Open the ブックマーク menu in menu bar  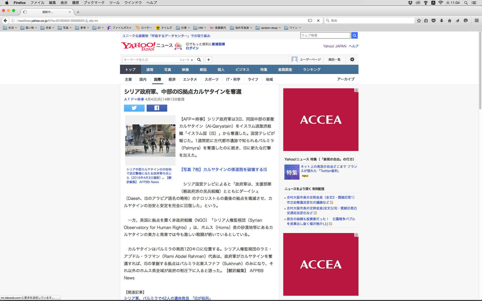94,3
